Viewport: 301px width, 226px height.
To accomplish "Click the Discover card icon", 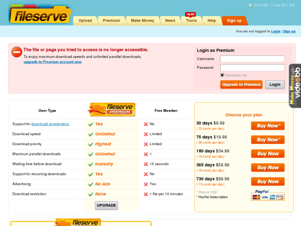I will click(280, 197).
